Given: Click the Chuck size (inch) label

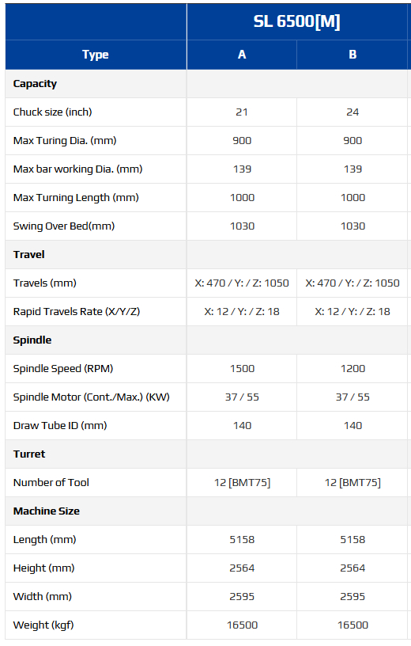Looking at the screenshot, I should [53, 112].
